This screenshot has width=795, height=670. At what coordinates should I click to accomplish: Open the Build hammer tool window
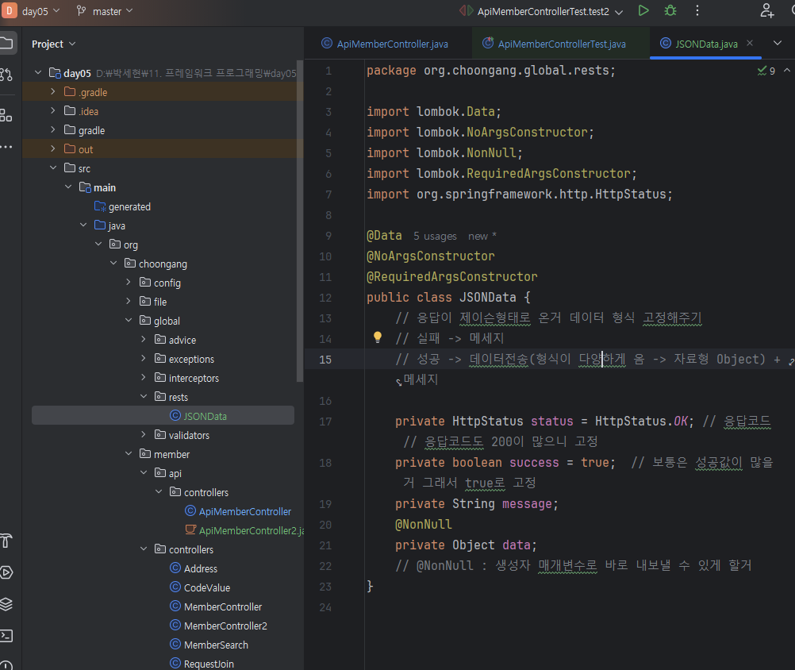pos(6,541)
